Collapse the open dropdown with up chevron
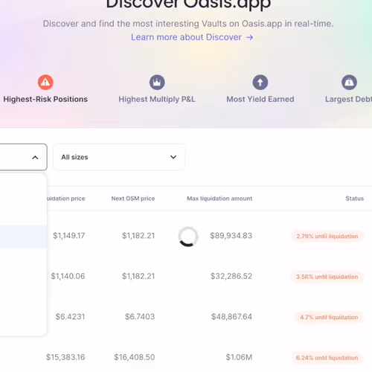The height and width of the screenshot is (372, 372). 35,157
